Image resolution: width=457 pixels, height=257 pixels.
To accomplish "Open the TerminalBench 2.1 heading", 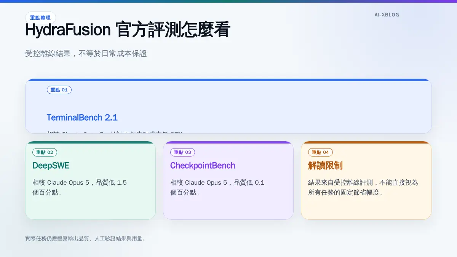I will point(82,117).
